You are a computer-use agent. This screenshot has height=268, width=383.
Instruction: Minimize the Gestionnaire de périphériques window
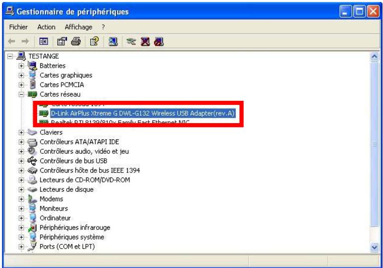pos(345,11)
